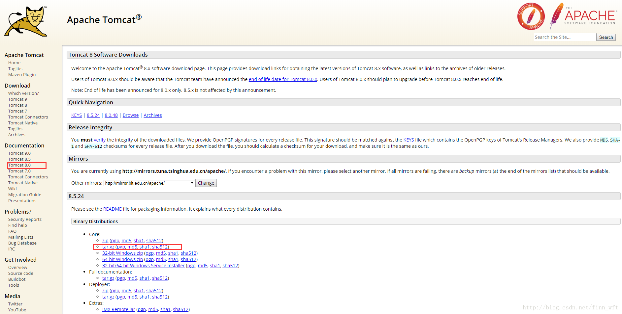Open Home in the sidebar
This screenshot has height=314, width=622.
[14, 63]
